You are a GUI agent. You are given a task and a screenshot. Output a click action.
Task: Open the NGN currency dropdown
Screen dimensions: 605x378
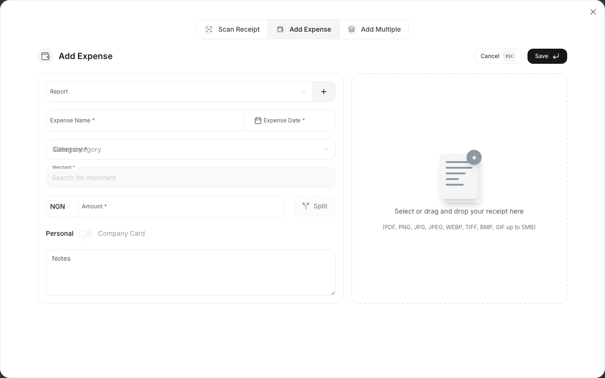[60, 206]
